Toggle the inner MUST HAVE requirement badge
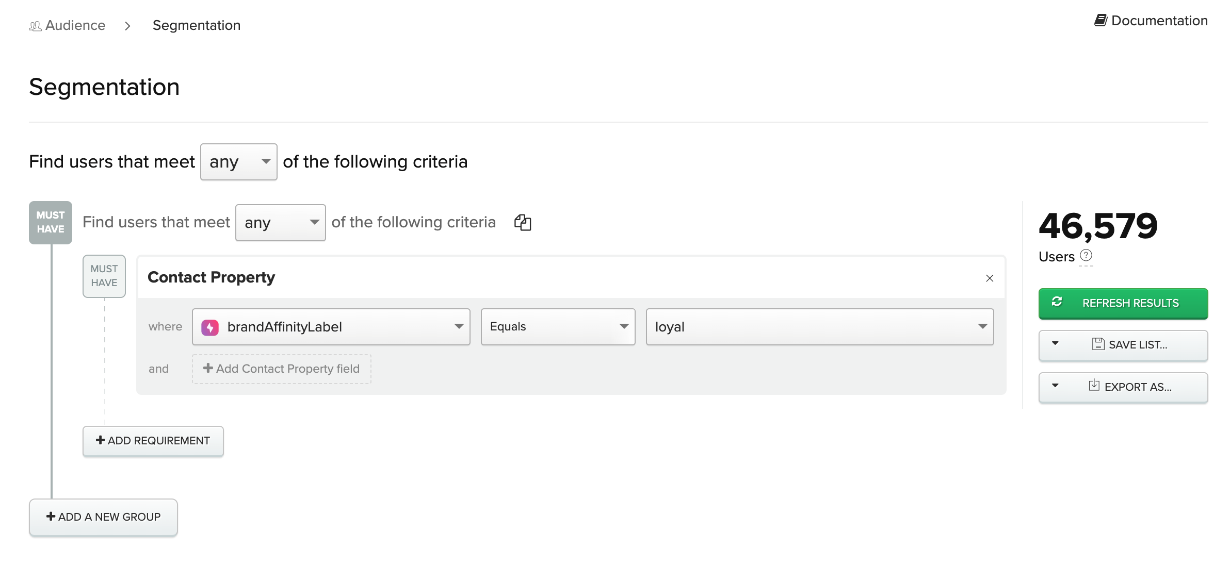 pos(104,276)
